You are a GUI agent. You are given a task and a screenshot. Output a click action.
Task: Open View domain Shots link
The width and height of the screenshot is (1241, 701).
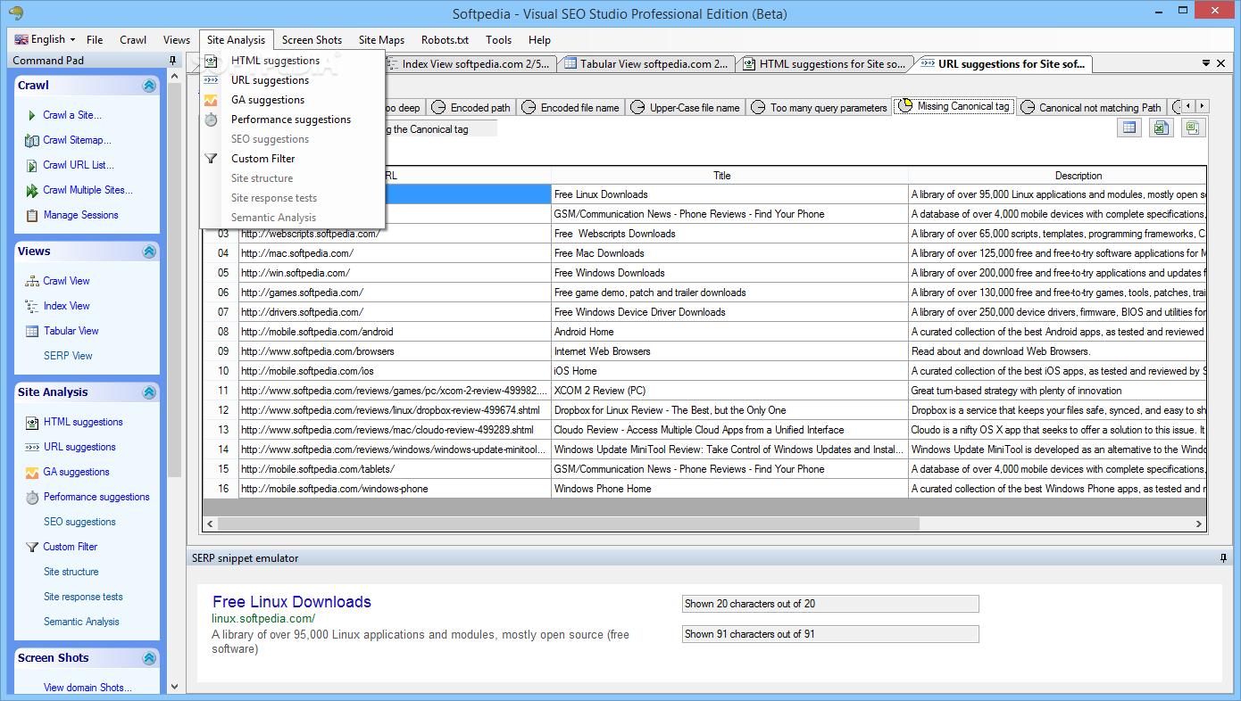[x=87, y=688]
